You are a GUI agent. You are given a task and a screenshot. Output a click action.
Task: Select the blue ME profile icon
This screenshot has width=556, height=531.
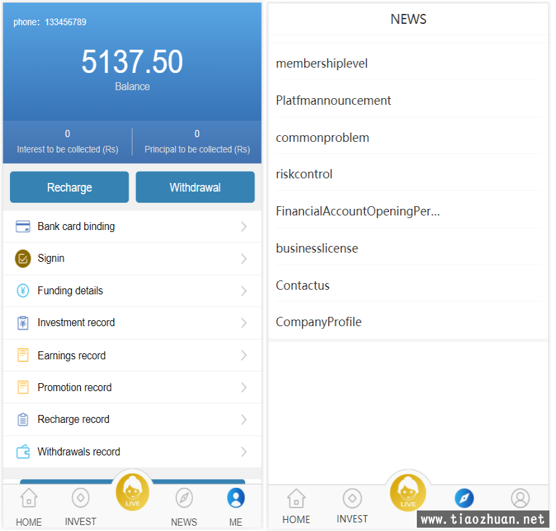236,498
